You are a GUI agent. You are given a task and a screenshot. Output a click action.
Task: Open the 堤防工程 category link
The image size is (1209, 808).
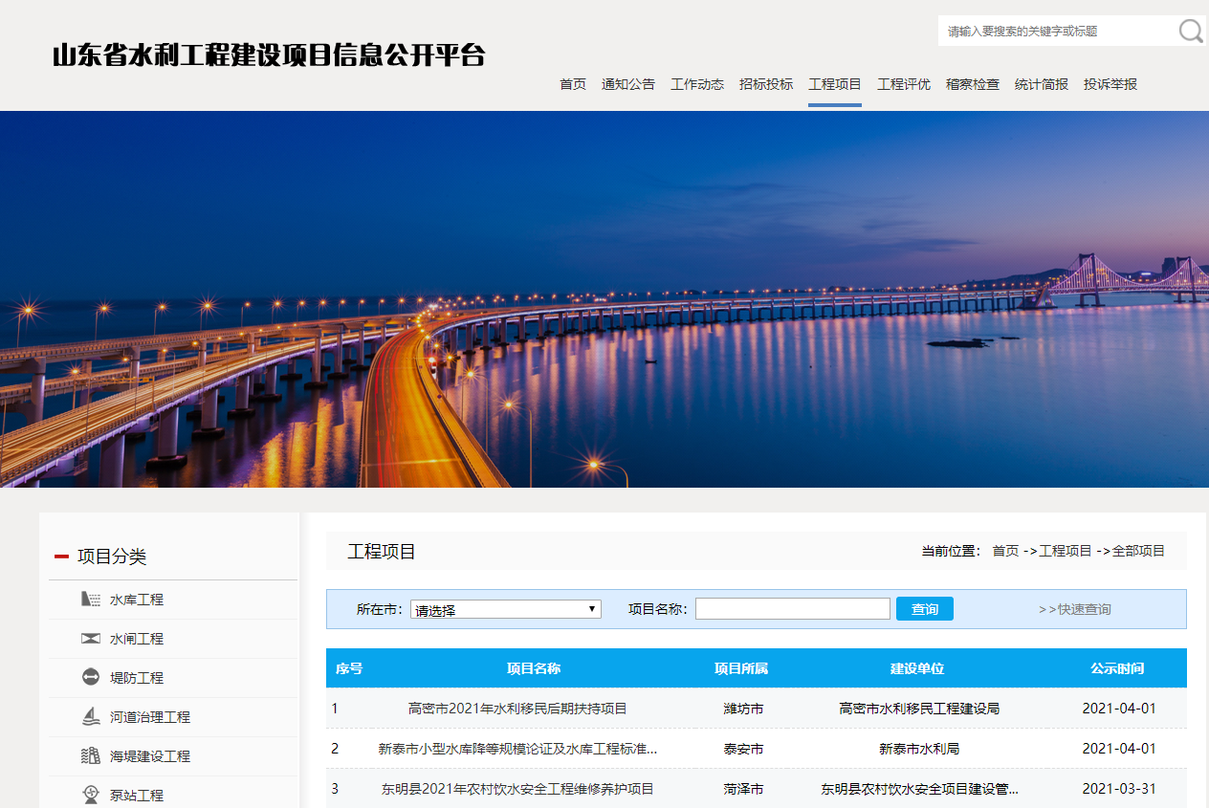coord(137,678)
